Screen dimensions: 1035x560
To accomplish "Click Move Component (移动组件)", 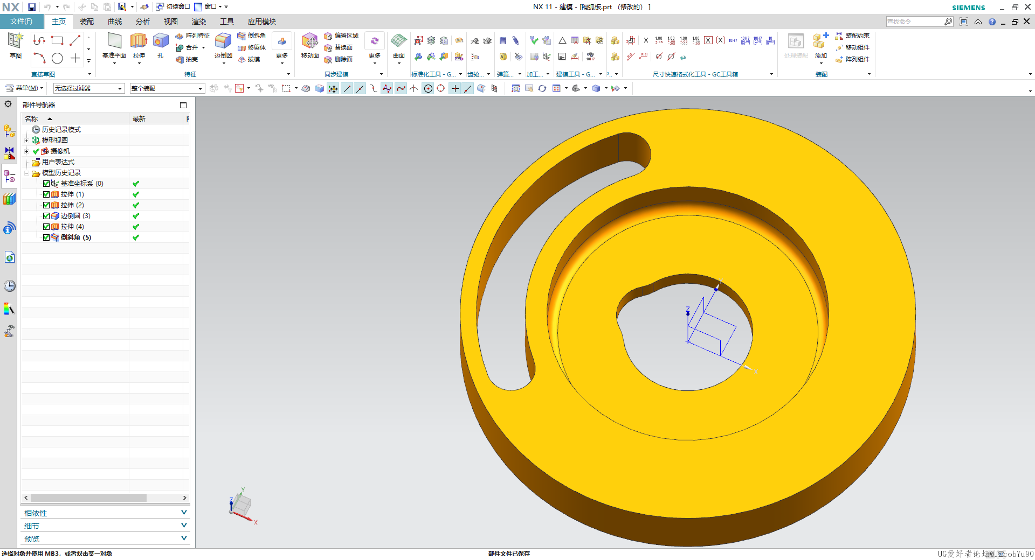I will click(852, 47).
